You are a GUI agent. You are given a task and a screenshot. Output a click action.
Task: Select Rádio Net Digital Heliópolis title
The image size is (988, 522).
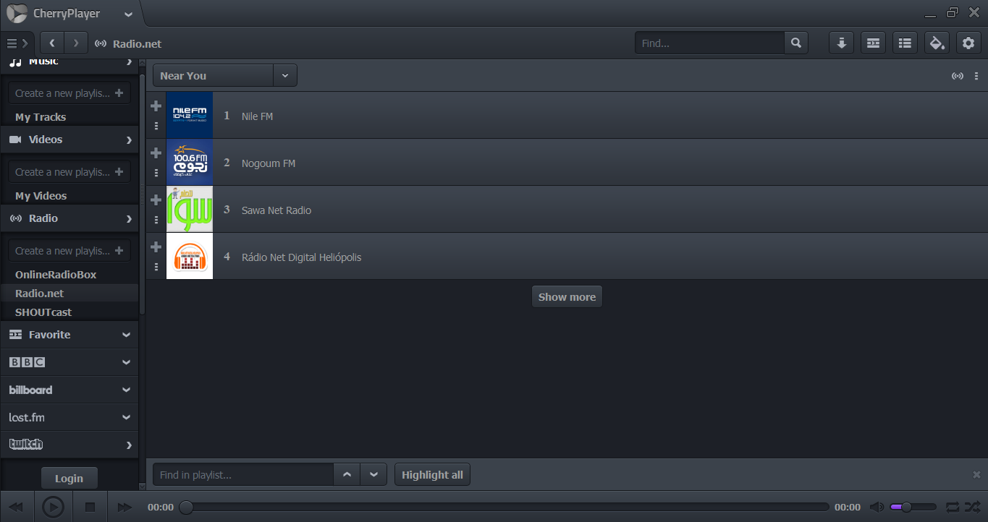[302, 257]
